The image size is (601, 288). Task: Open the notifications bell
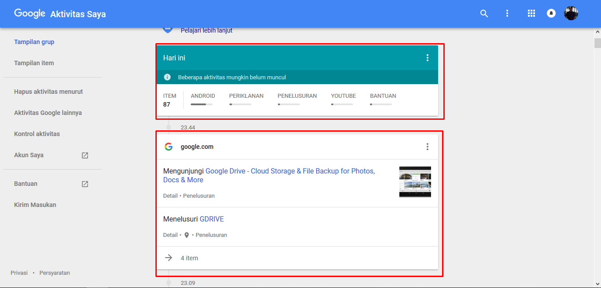(551, 14)
